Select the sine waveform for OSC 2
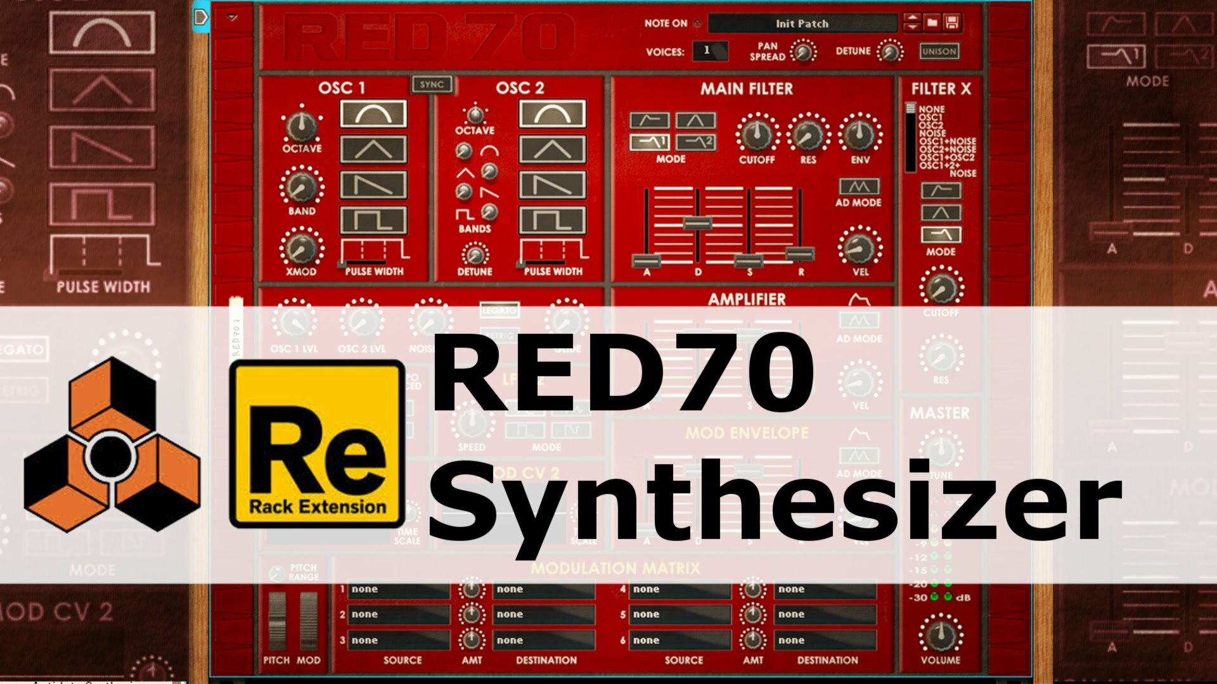 pos(553,115)
